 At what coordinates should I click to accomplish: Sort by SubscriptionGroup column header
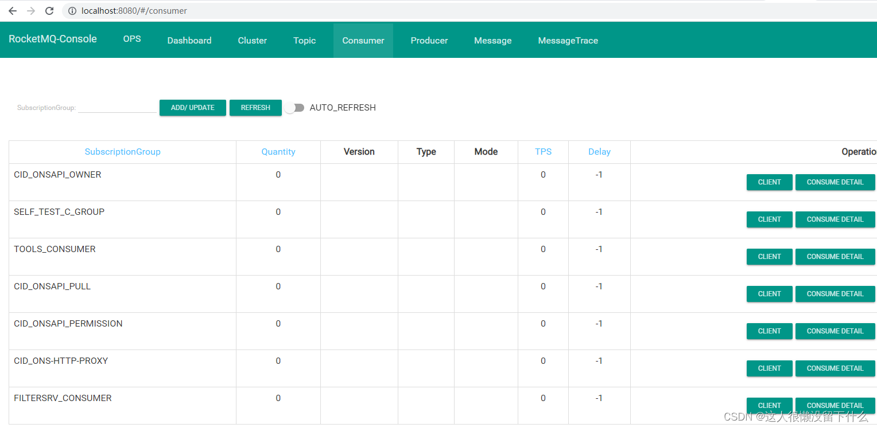123,152
